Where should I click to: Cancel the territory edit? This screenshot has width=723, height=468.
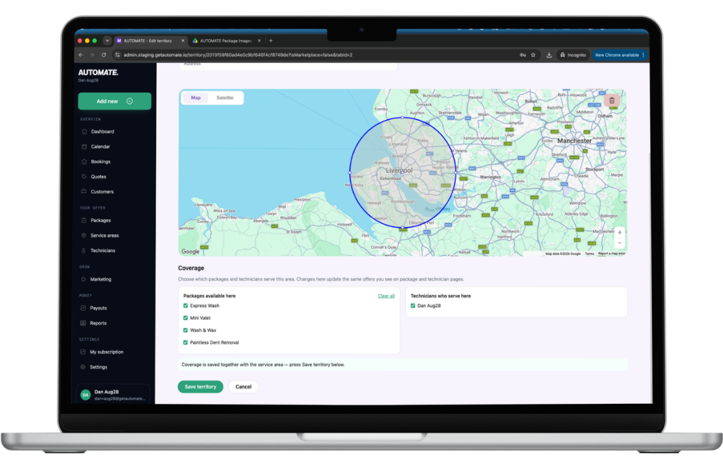(244, 387)
